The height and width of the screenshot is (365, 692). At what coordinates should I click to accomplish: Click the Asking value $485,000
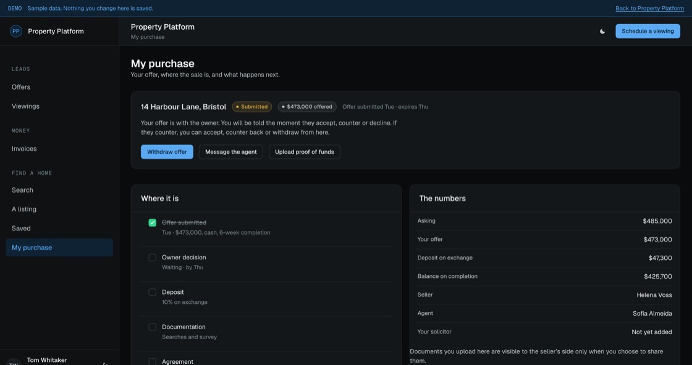point(657,221)
